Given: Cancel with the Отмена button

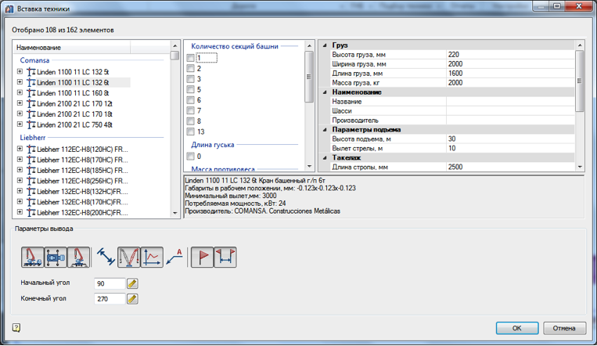Looking at the screenshot, I should [x=564, y=328].
